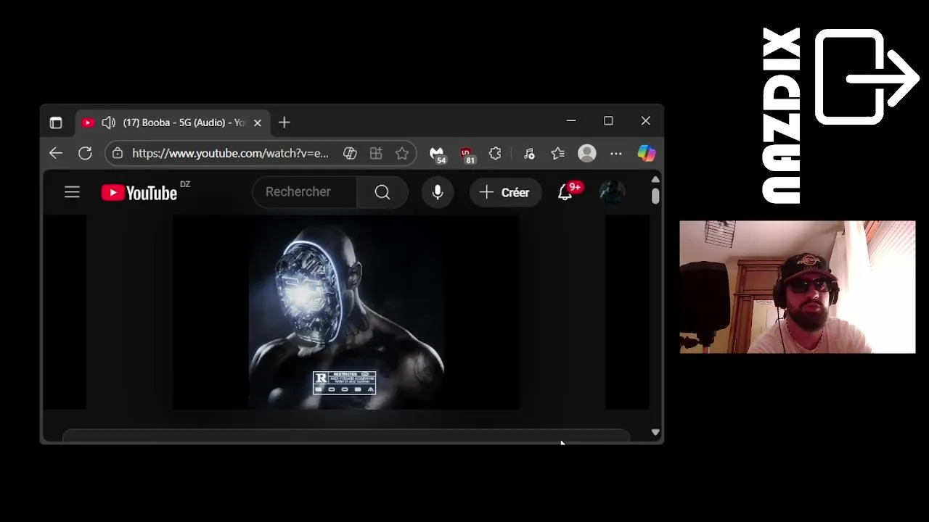Go back to the previous page
The image size is (929, 522).
pos(56,153)
